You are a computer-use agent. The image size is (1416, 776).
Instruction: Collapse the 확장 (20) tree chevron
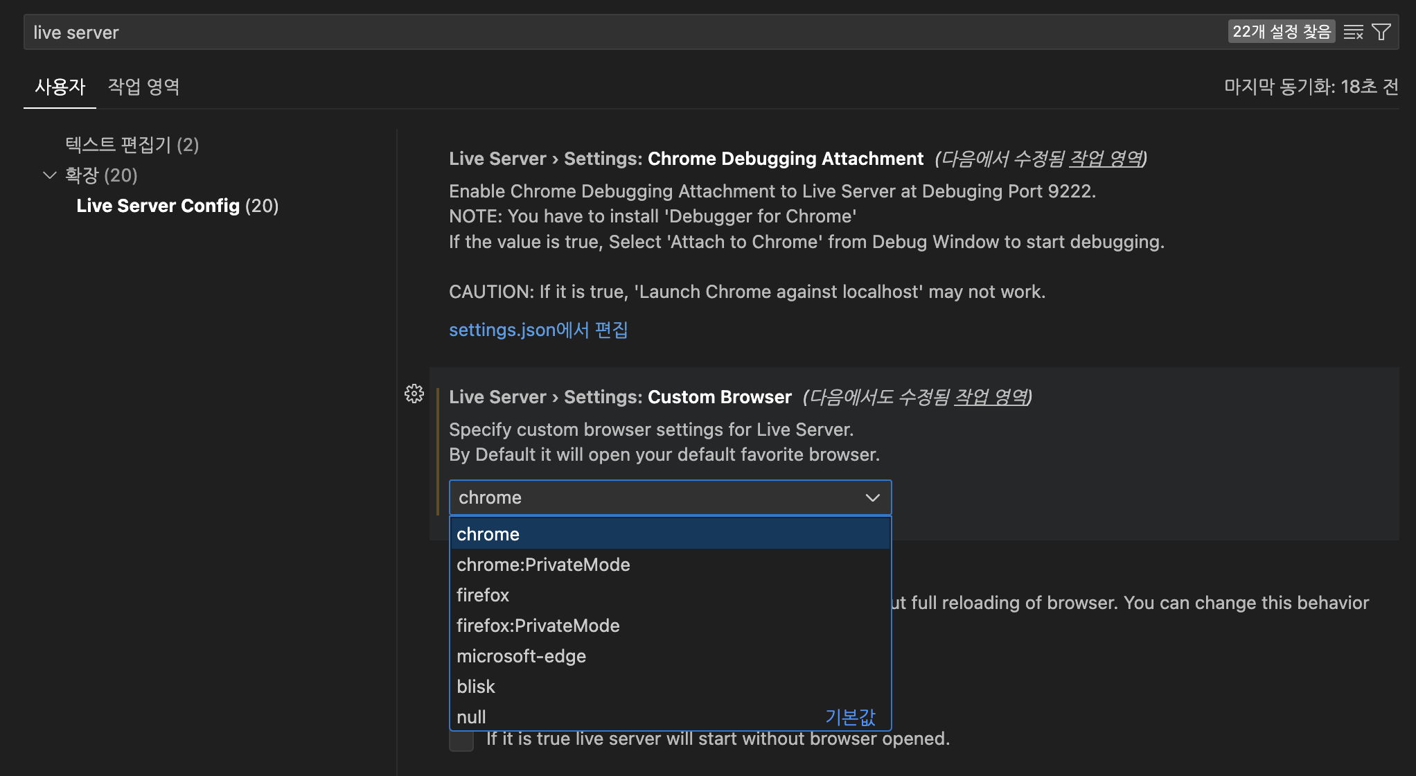tap(50, 175)
